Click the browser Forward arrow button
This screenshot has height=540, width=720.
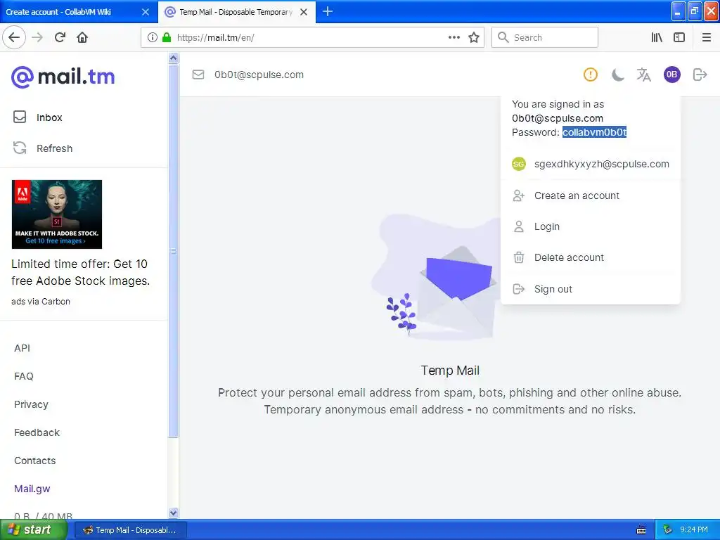click(37, 37)
